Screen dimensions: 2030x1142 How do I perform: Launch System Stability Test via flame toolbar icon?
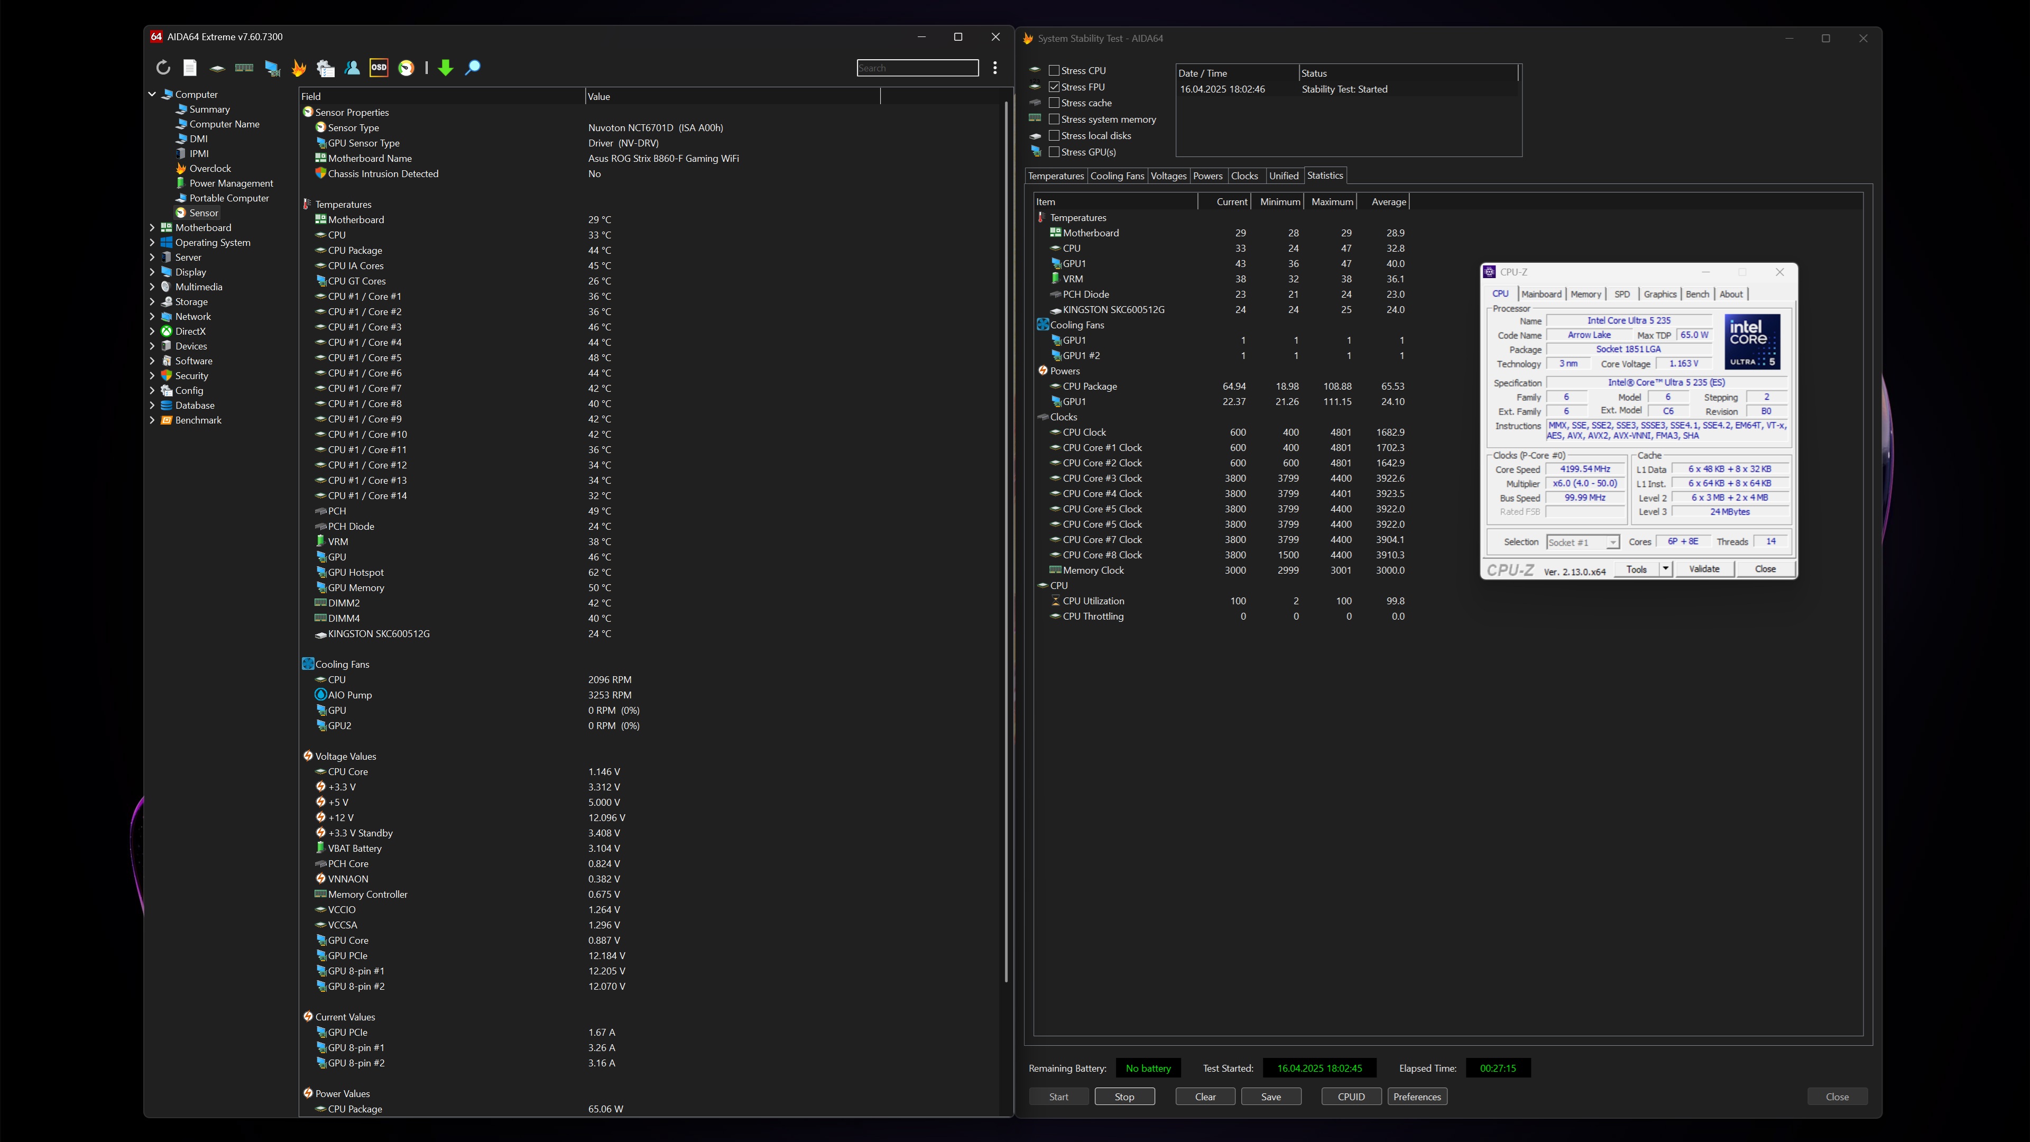[x=299, y=68]
